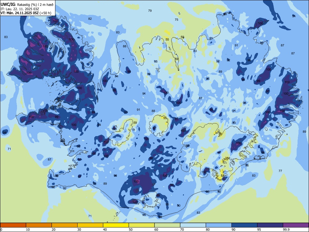Click the valid time 'VT: Mán. 24.11.2025 05Z (+50 h)'
The height and width of the screenshot is (232, 309).
pyautogui.click(x=26, y=13)
